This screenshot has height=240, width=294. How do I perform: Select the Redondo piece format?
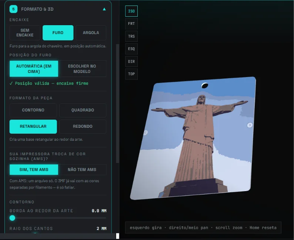[x=83, y=127]
